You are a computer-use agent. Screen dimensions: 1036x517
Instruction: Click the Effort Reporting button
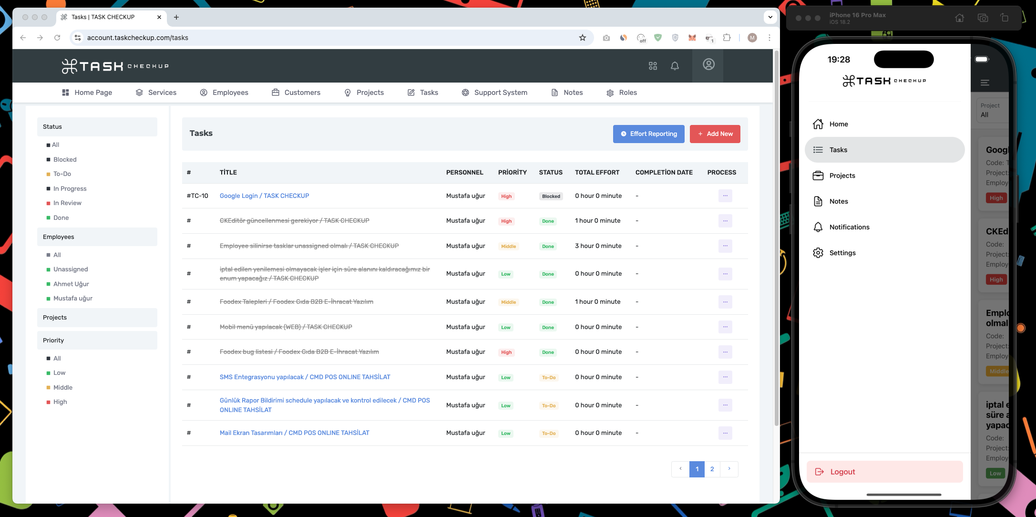coord(648,134)
